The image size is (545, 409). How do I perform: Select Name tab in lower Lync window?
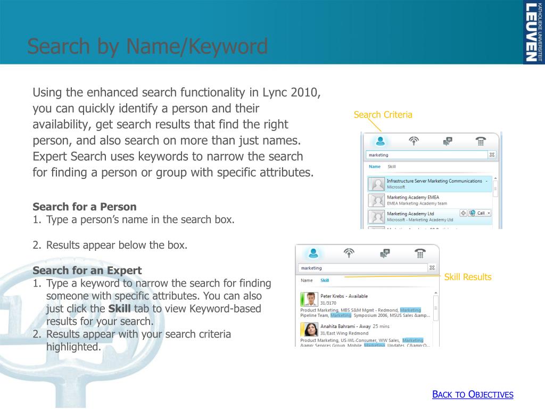307,280
